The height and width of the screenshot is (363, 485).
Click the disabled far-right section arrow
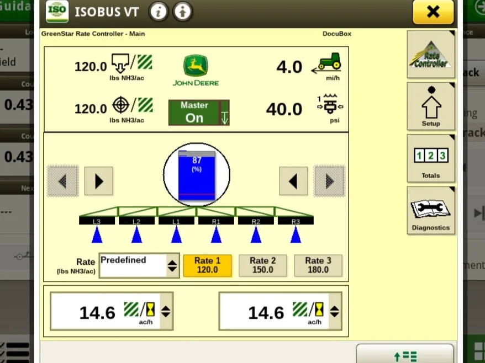[329, 181]
